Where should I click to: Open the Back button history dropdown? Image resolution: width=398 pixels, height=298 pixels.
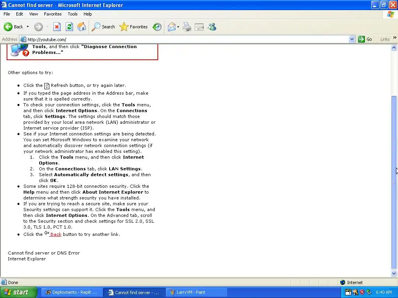28,27
